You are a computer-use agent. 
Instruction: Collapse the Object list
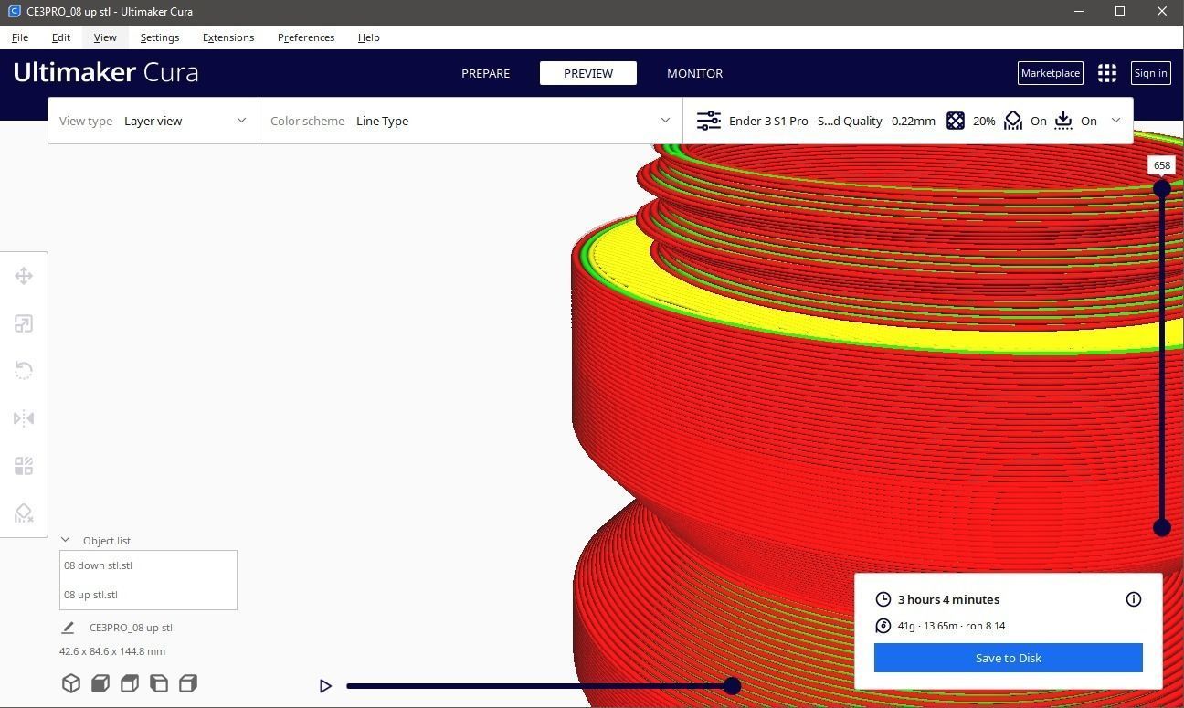click(65, 540)
